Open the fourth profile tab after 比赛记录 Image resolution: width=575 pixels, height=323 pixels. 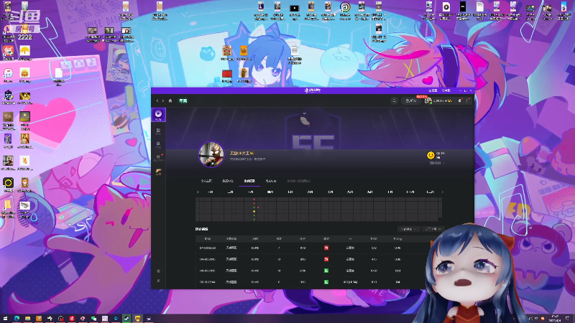pyautogui.click(x=271, y=181)
